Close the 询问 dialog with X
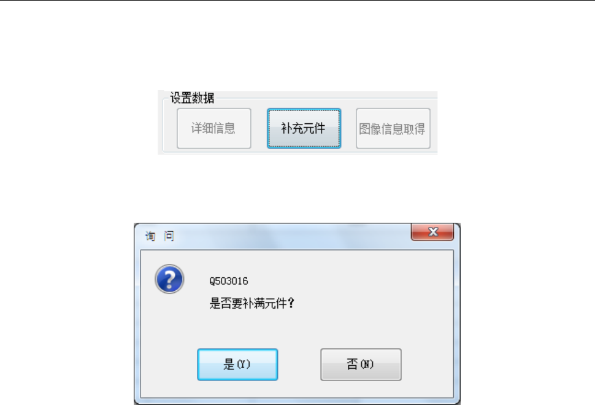The height and width of the screenshot is (405, 595). point(432,232)
